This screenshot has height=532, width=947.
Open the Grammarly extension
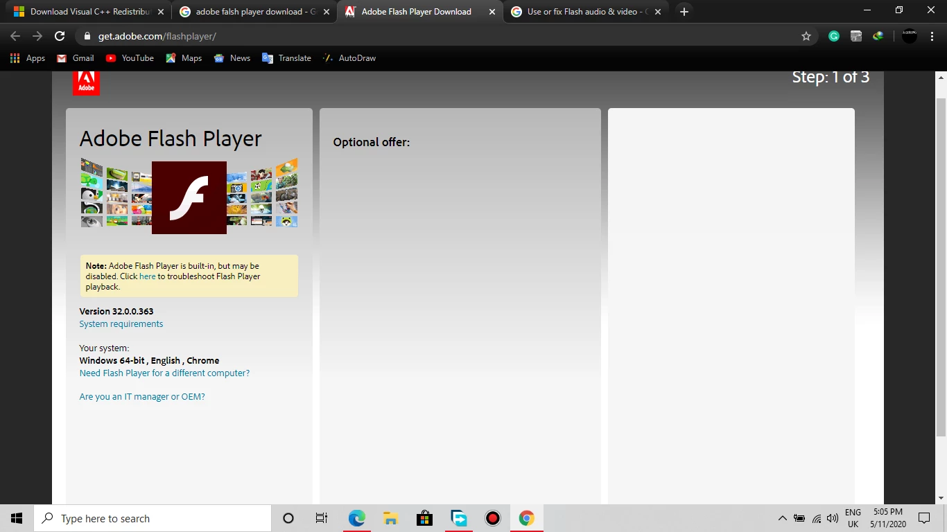(x=834, y=36)
